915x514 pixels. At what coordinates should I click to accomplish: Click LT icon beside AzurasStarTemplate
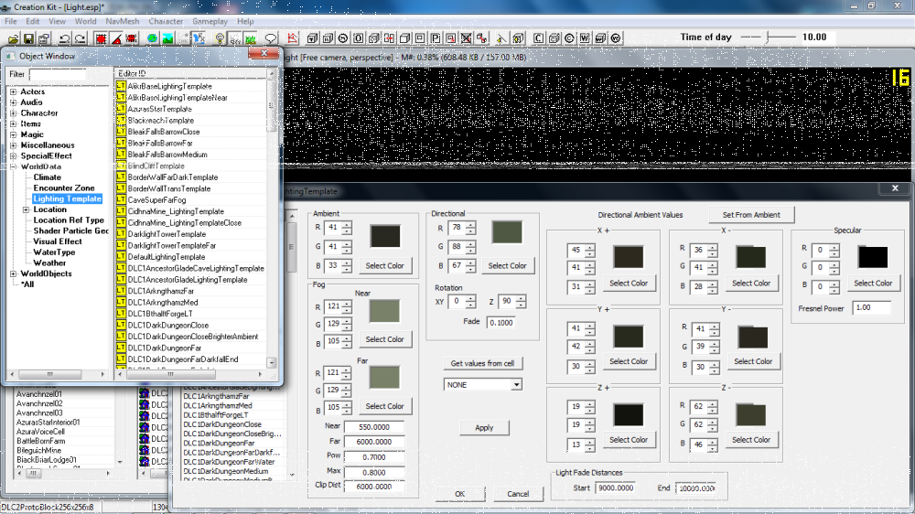[x=121, y=109]
